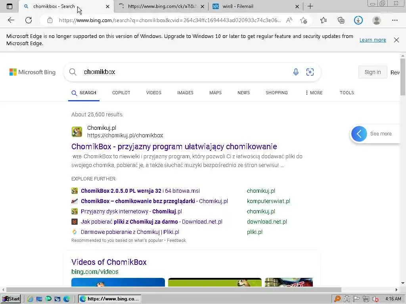Click the Chomikuj.pl site favicon
406x304 pixels.
(x=77, y=132)
